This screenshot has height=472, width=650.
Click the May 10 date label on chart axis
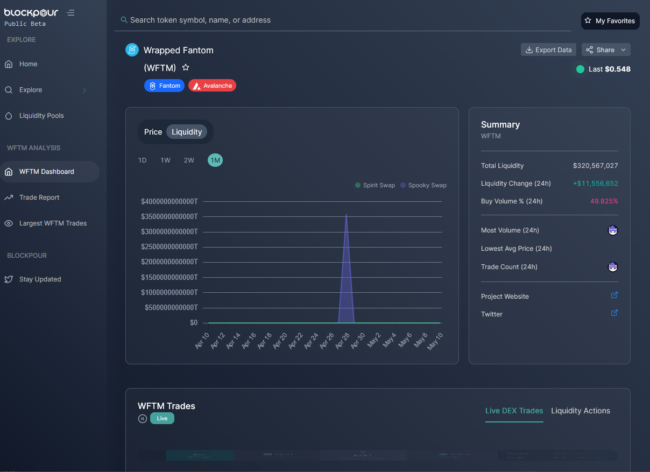[x=435, y=341]
